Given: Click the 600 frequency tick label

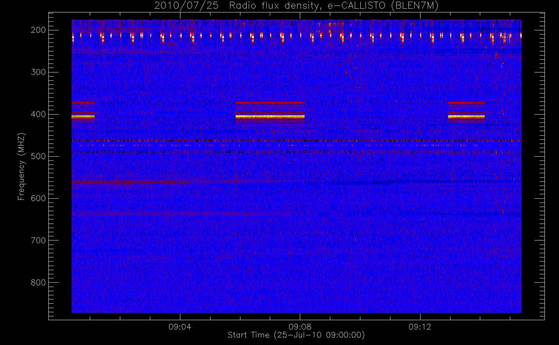Looking at the screenshot, I should point(38,198).
